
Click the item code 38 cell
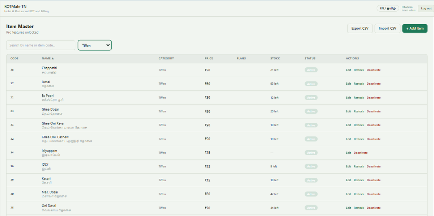pyautogui.click(x=12, y=70)
